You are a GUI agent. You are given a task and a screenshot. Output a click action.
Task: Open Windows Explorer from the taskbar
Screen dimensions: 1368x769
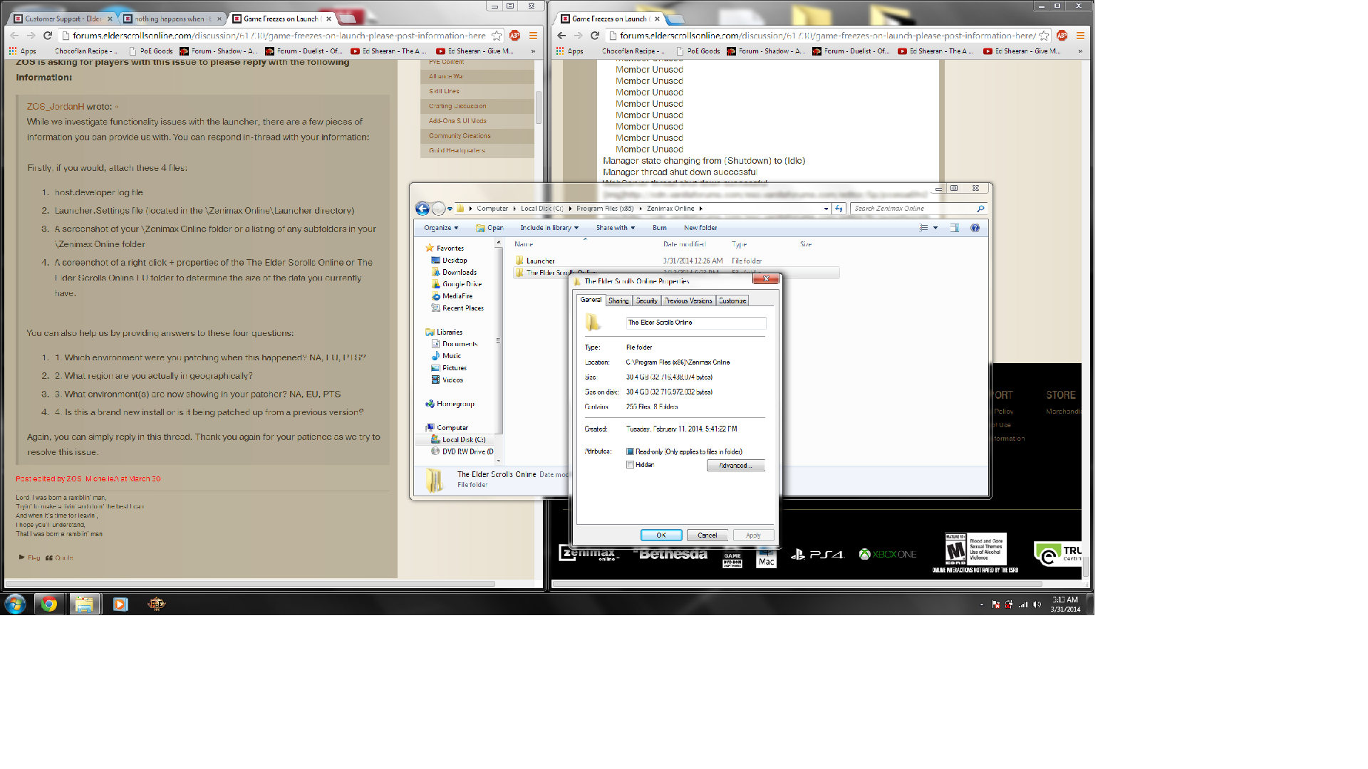[x=84, y=605]
